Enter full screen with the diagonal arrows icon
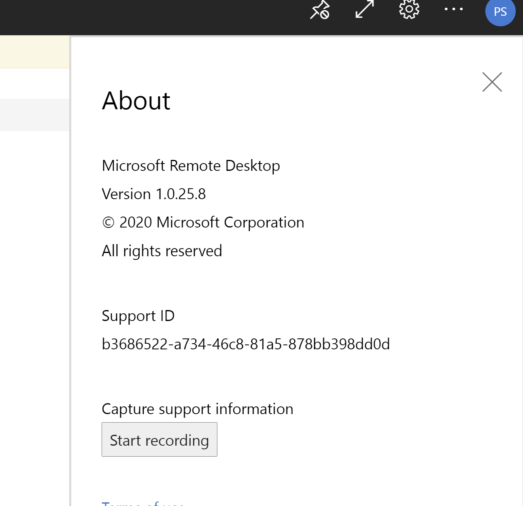 tap(364, 9)
